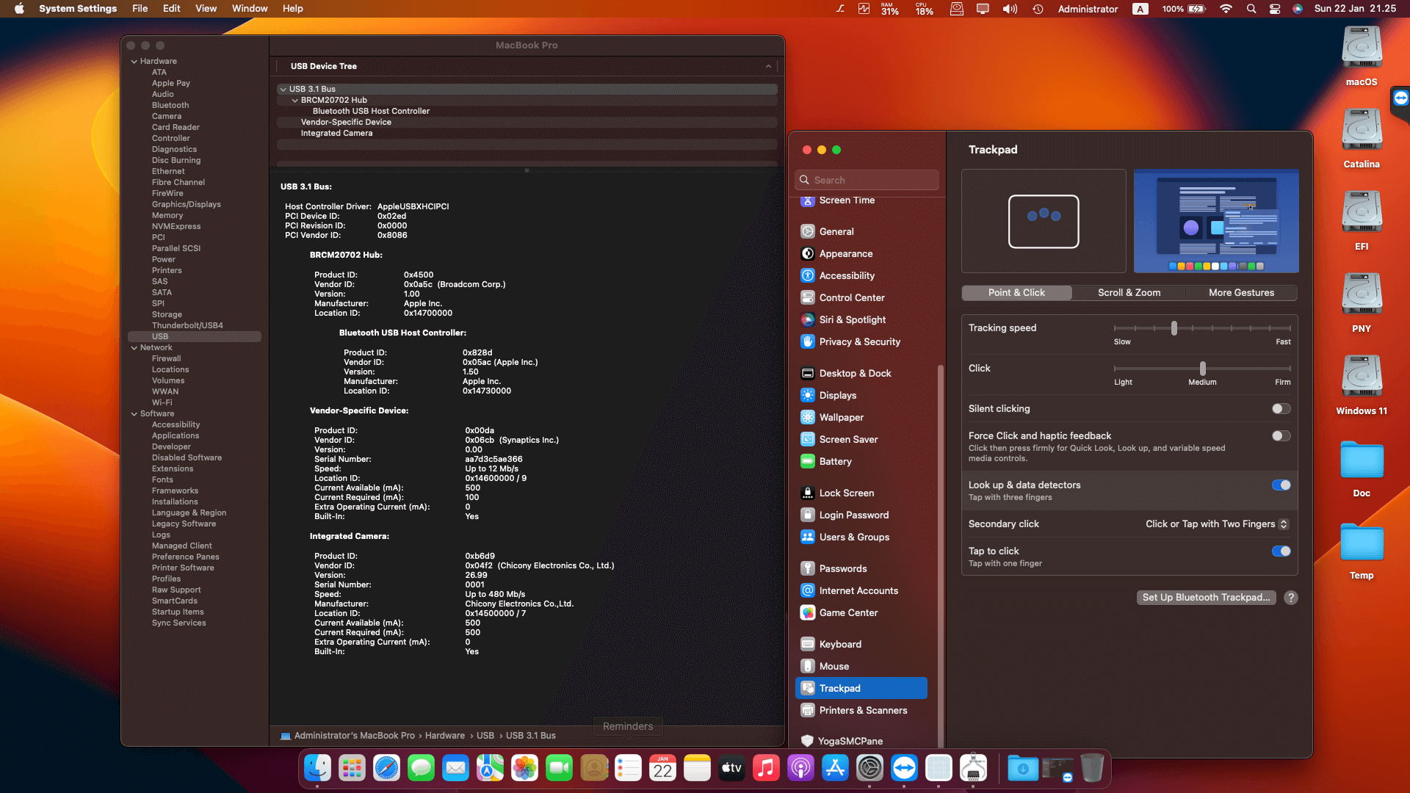
Task: Open Printers & Scanners icon
Action: [807, 710]
